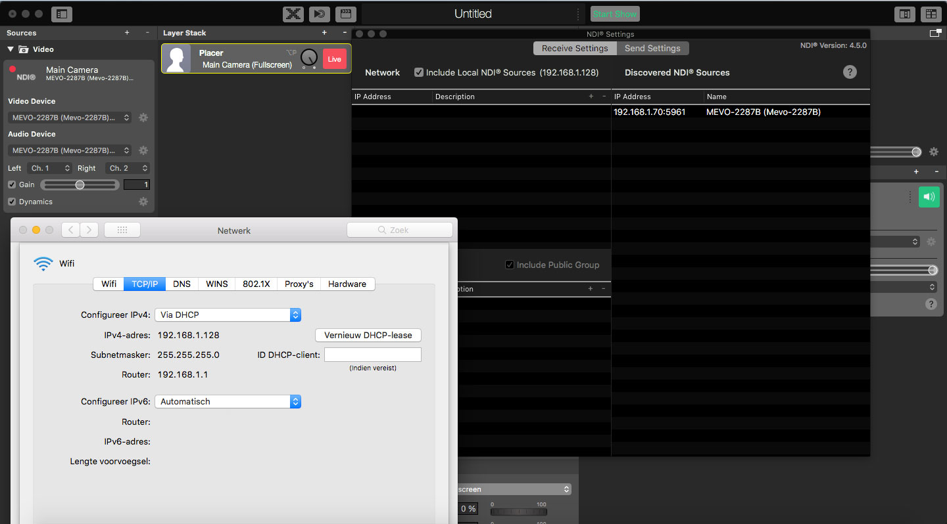Click Vernieuw DHCP-lease button

click(x=368, y=335)
